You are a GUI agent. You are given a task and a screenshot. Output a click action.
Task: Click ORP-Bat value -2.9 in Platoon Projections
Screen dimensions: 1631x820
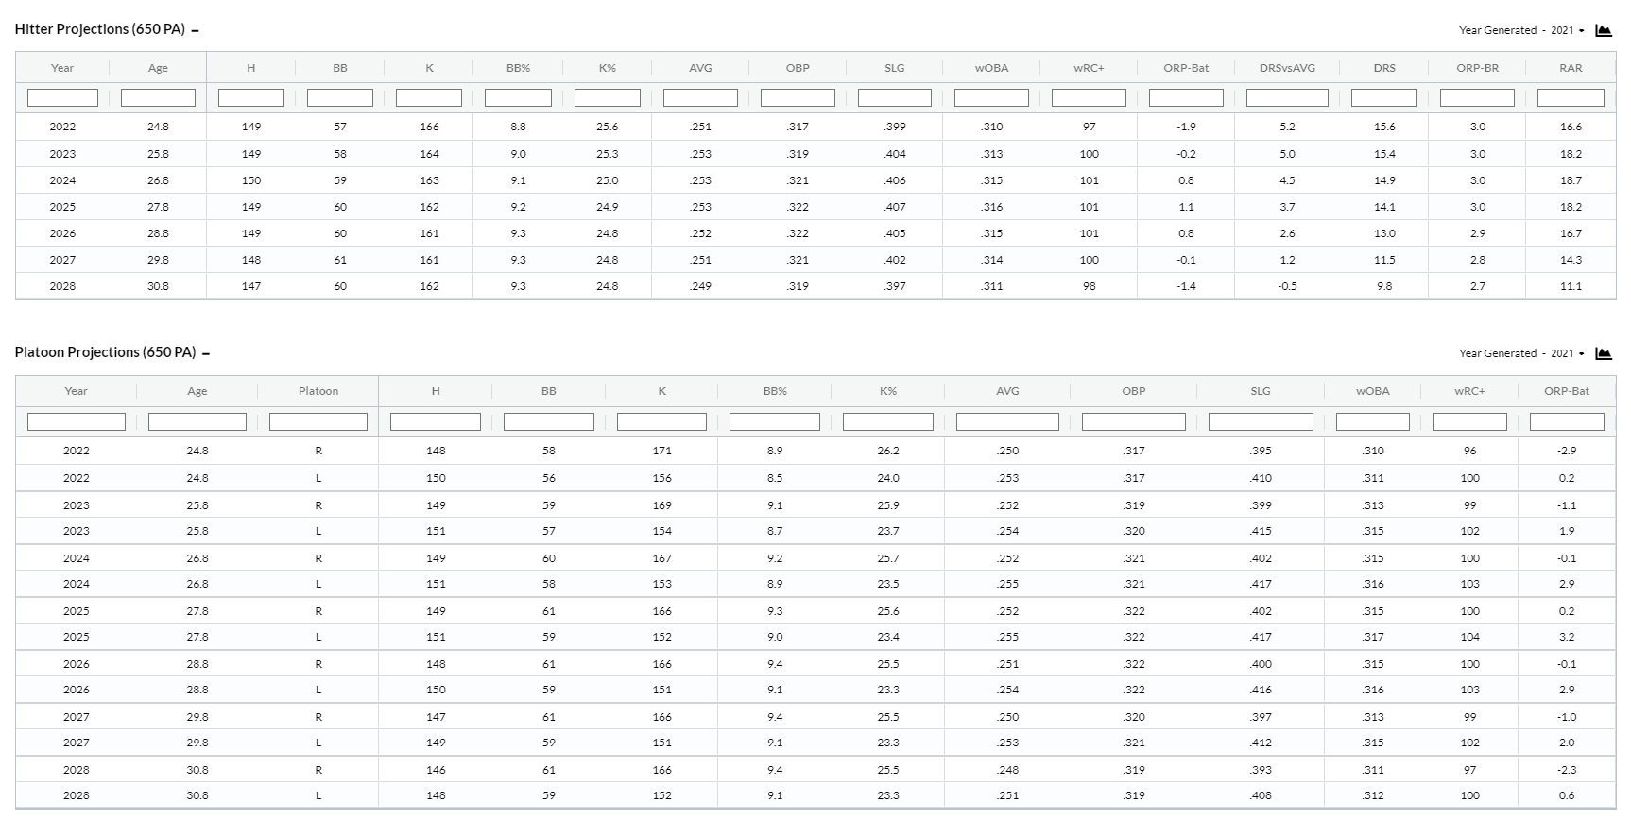click(x=1567, y=451)
